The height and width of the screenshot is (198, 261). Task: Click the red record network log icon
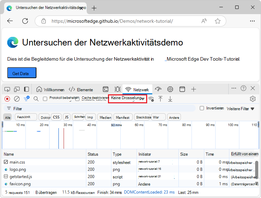[x=7, y=99]
